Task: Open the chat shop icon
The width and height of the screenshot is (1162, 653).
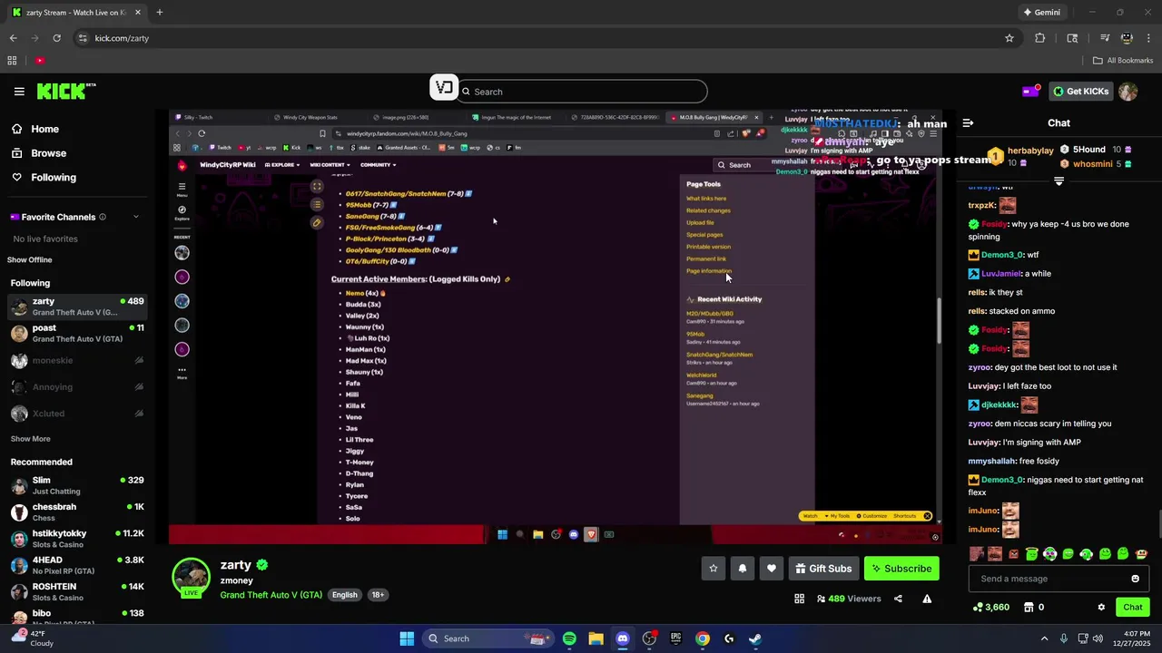Action: point(1029,608)
